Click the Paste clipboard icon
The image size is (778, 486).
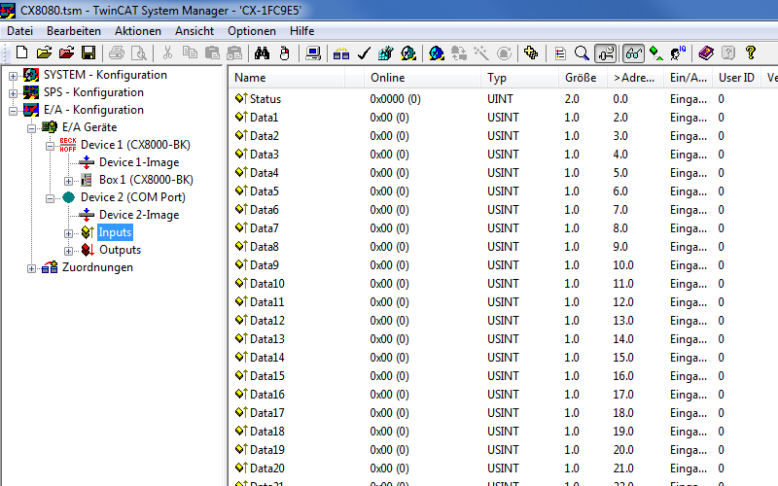(212, 52)
